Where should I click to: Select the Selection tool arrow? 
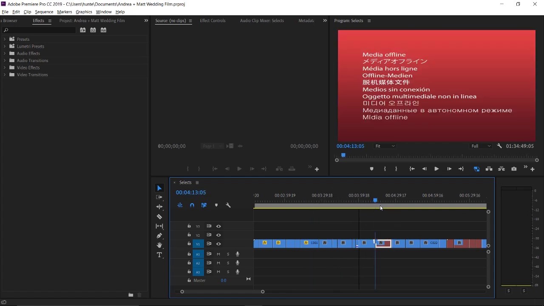coord(159,188)
